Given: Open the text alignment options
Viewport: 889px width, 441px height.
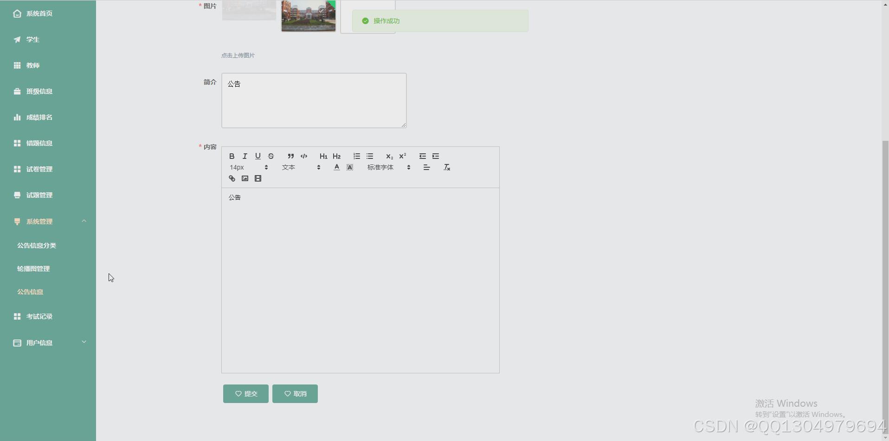Looking at the screenshot, I should pyautogui.click(x=427, y=167).
